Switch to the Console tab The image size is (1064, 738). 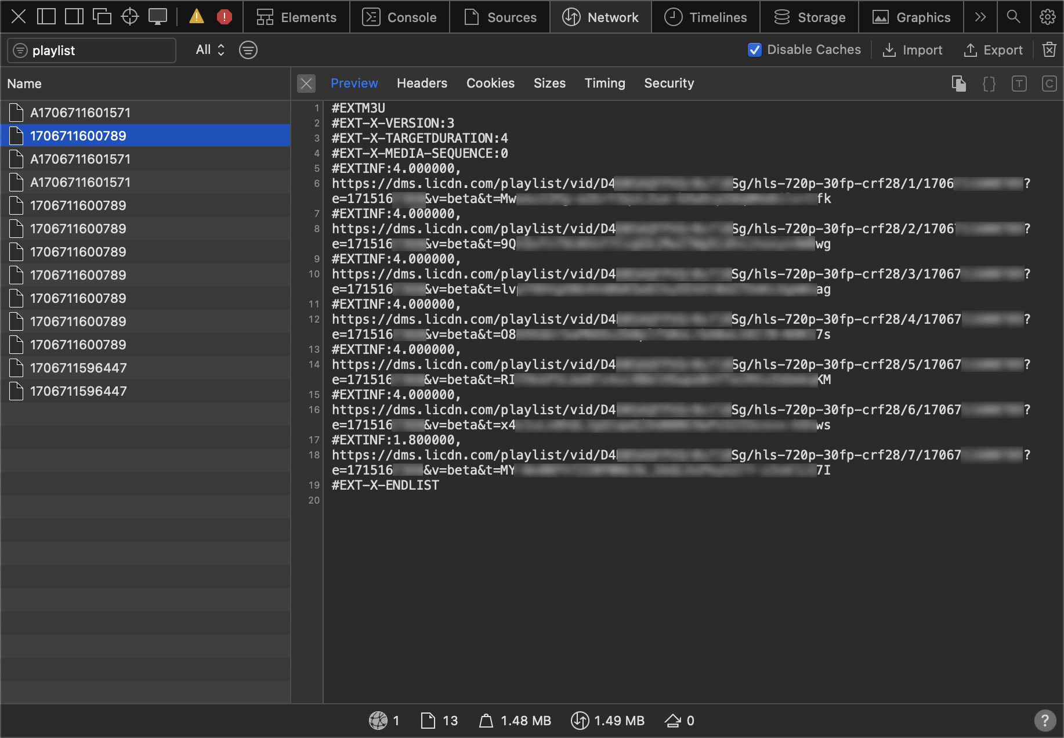point(399,17)
